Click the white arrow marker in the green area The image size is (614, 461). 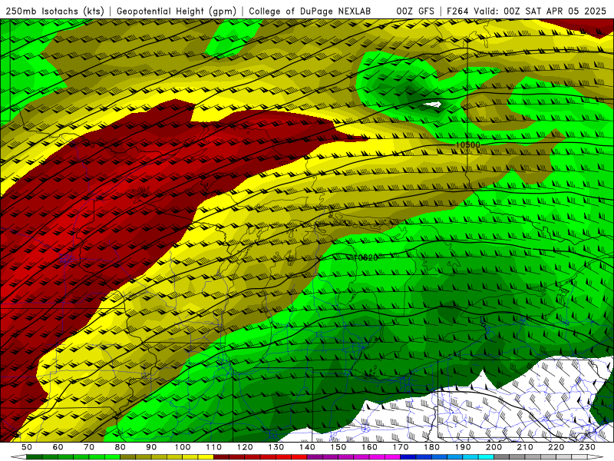432,104
